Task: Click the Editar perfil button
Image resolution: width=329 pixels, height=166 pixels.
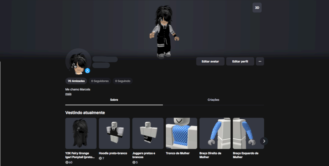Action: [240, 61]
